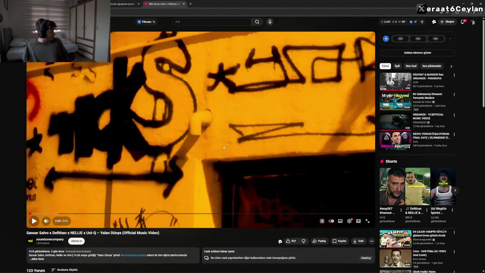485x273 pixels.
Task: Like the video with 931 thumbs up
Action: 291,241
